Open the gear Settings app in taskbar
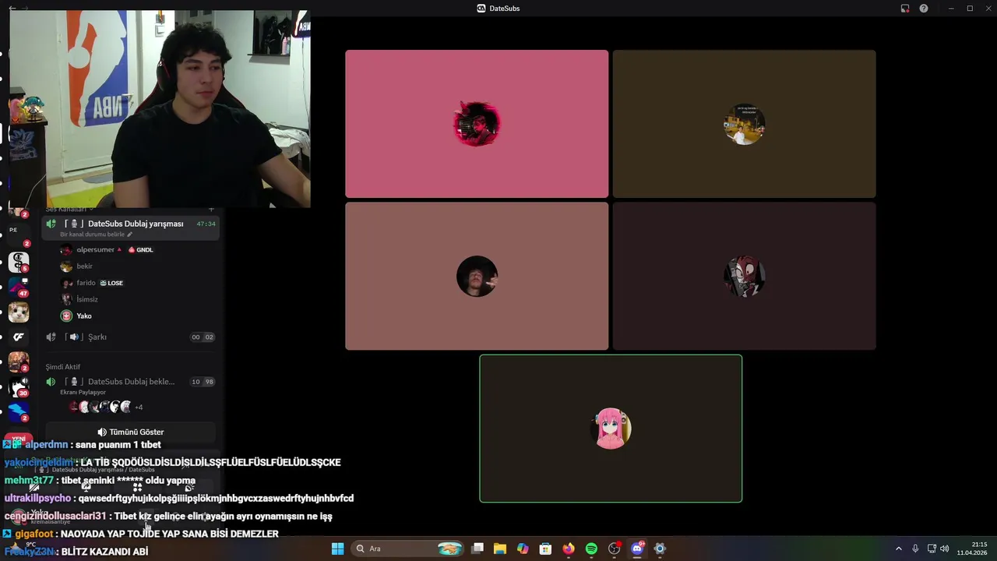Image resolution: width=997 pixels, height=561 pixels. [x=660, y=549]
